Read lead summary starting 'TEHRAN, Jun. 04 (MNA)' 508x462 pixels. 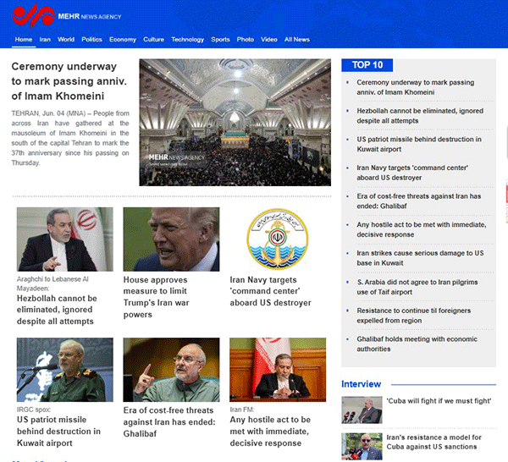point(70,138)
